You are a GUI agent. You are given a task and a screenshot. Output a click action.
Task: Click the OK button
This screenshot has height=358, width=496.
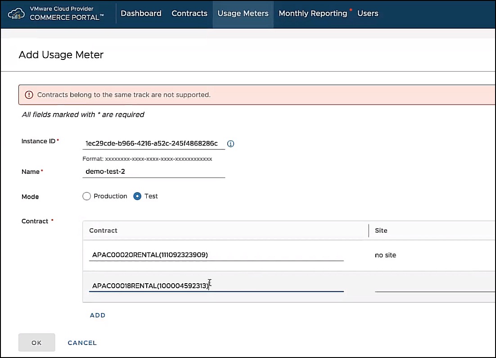[36, 343]
